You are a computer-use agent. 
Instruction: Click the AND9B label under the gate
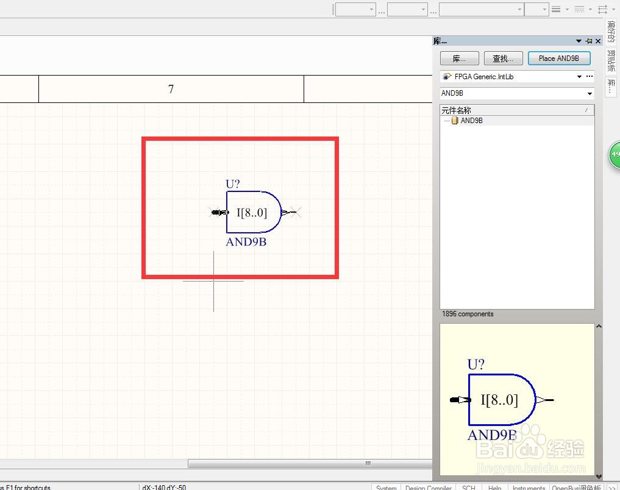(246, 241)
